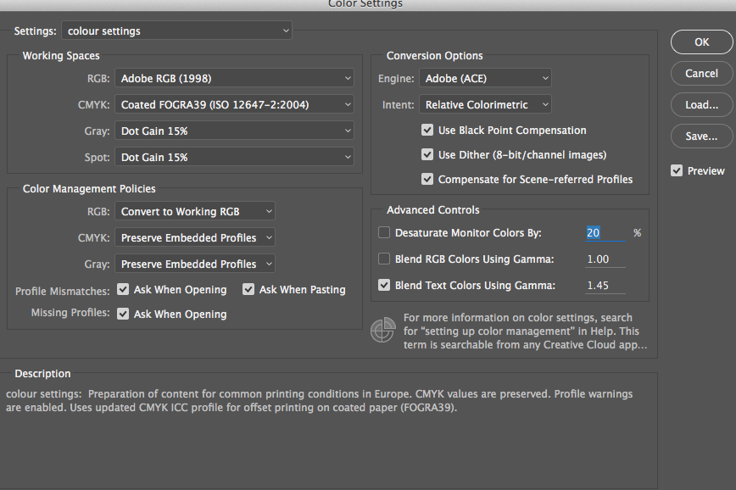Image resolution: width=736 pixels, height=490 pixels.
Task: Click the Blend Text Colors gamma field
Action: click(605, 286)
